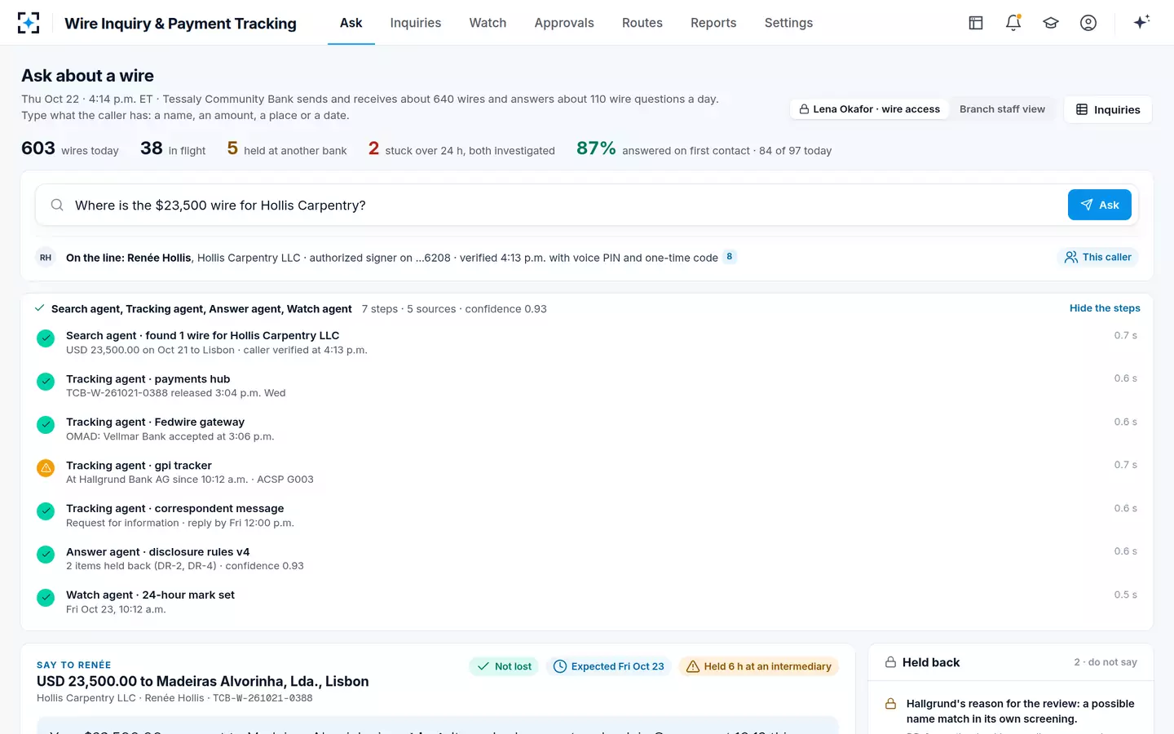Focus the wire question input field
Image resolution: width=1174 pixels, height=734 pixels.
pos(567,205)
